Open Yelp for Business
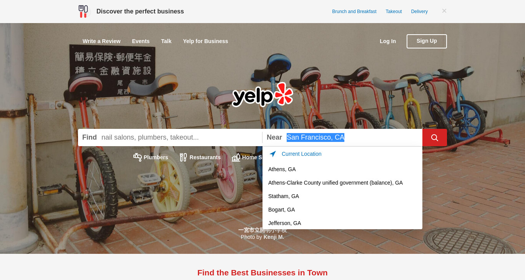525x280 pixels. (206, 41)
